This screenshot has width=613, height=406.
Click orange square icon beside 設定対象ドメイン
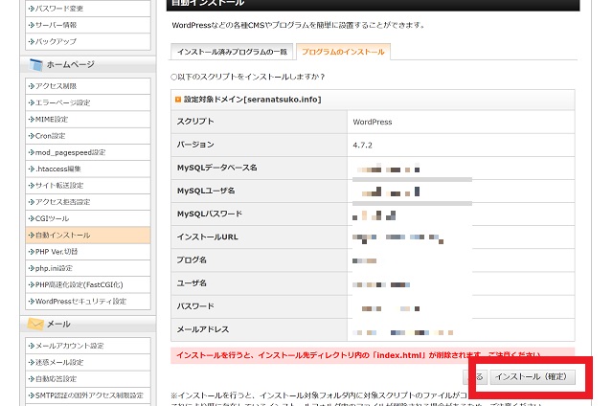(178, 100)
